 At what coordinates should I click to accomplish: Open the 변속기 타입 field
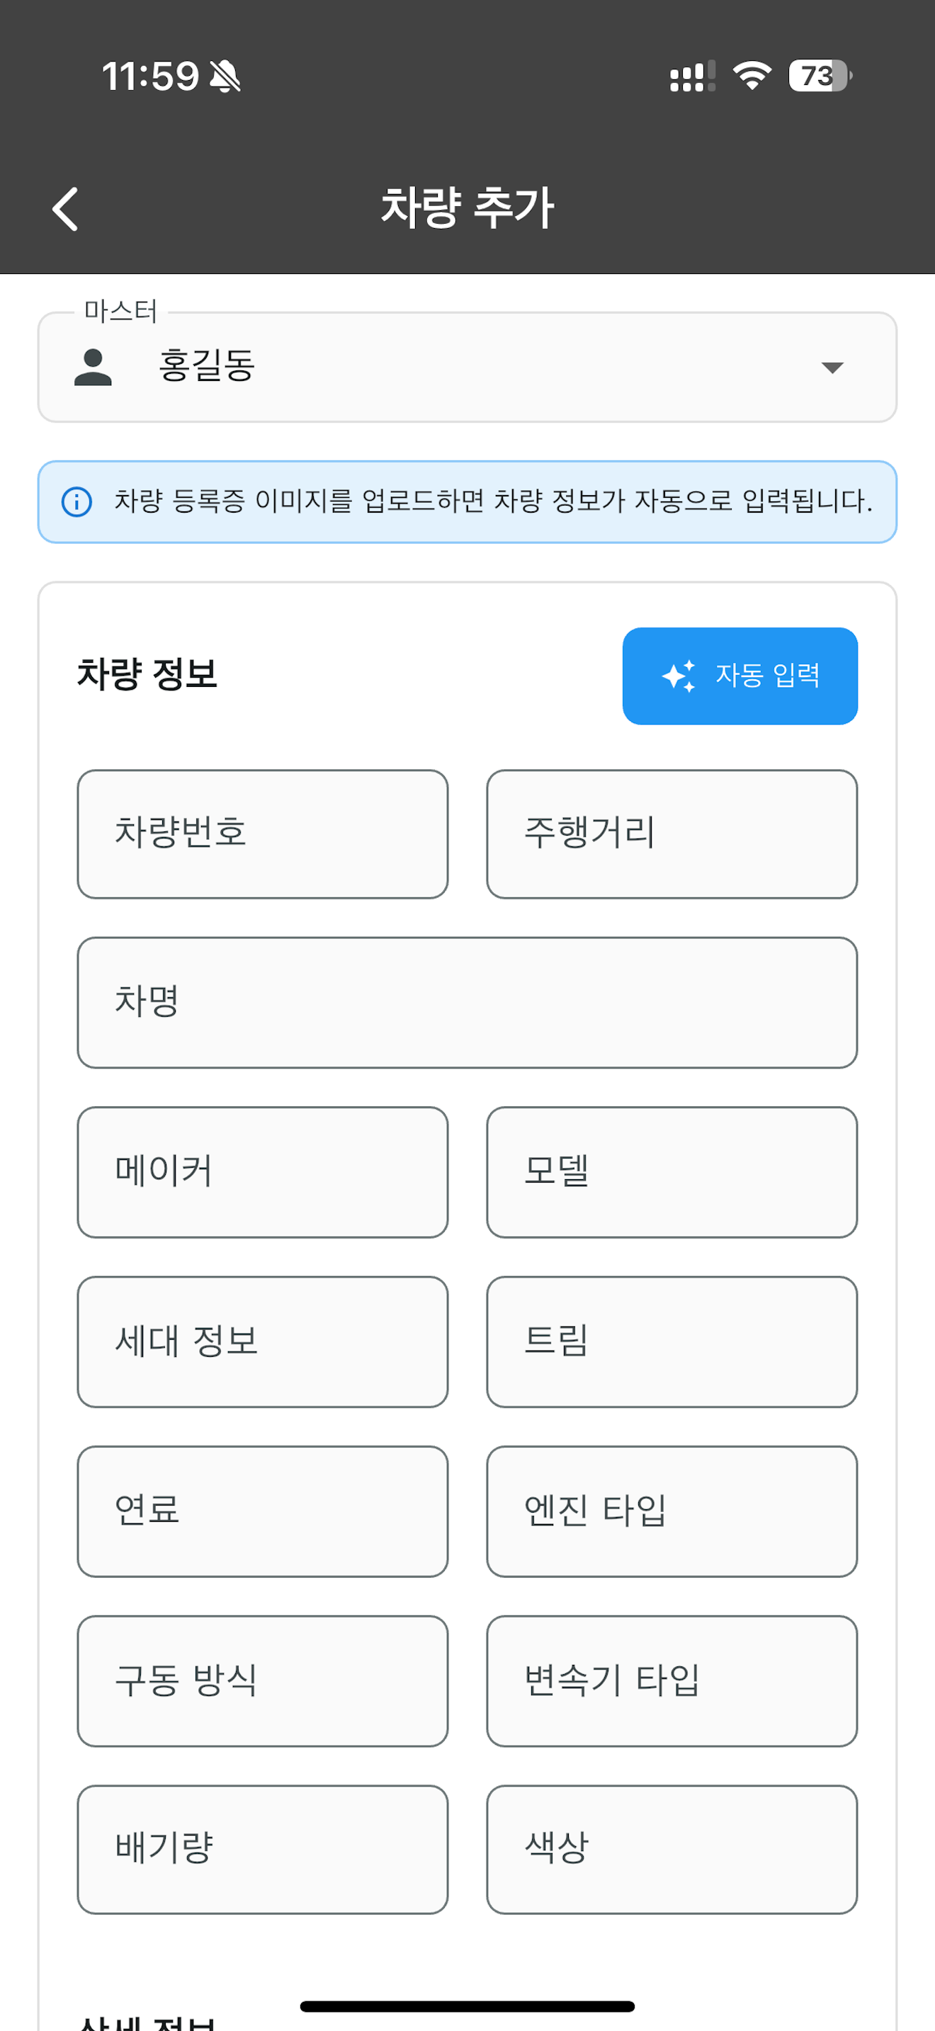tap(671, 1681)
